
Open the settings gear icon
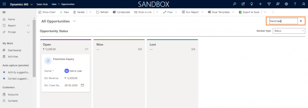click(x=286, y=4)
